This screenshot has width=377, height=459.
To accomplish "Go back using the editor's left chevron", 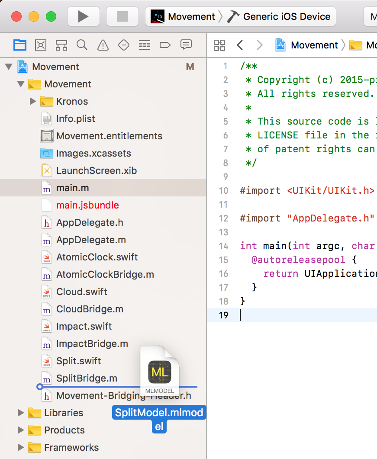I will point(240,45).
